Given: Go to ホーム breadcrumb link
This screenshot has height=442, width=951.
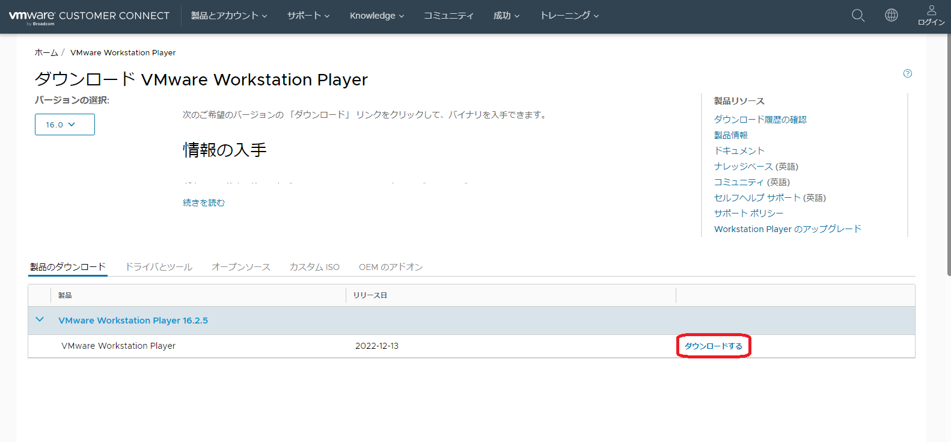Looking at the screenshot, I should (46, 53).
